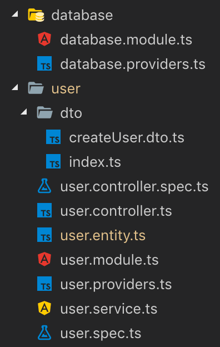Open the database.module.ts file

coord(126,39)
